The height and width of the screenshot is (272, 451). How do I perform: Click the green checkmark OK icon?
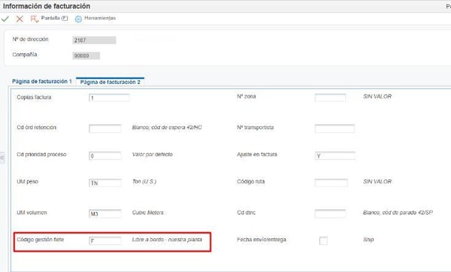tap(5, 19)
